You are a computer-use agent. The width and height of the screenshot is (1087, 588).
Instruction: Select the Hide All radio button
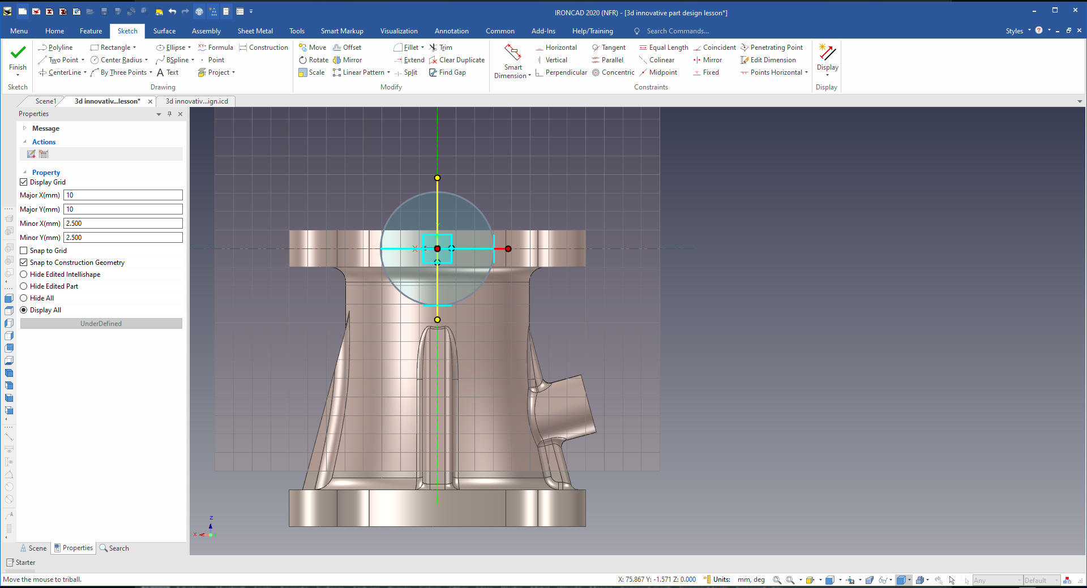point(24,298)
